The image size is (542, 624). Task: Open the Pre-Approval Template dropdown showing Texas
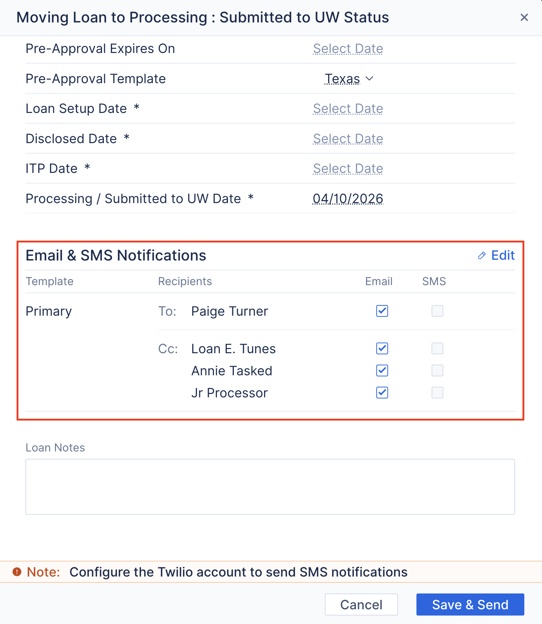pos(348,78)
